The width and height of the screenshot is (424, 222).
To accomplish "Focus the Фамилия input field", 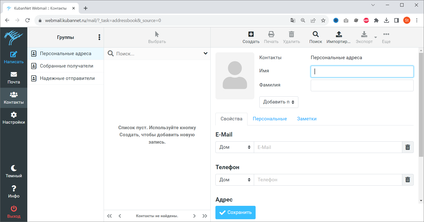I will tap(362, 85).
